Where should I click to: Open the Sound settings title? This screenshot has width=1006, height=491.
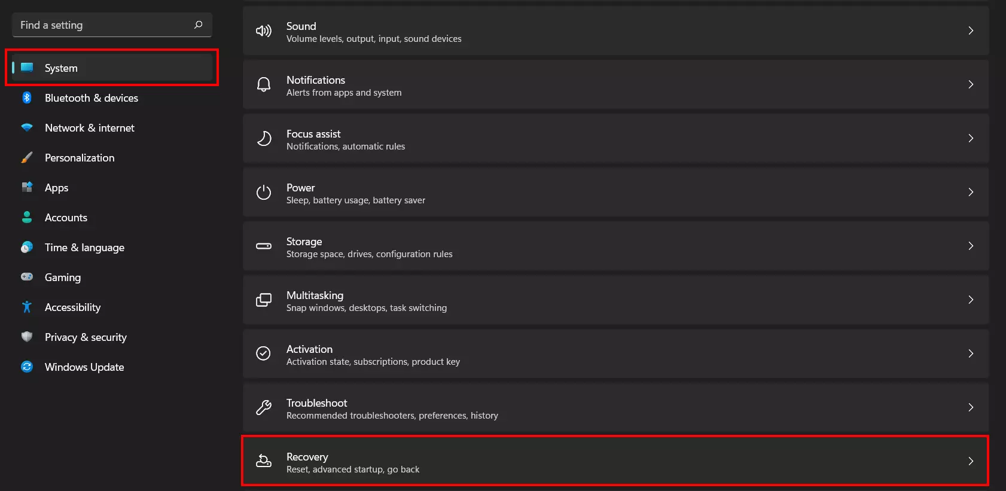click(x=301, y=26)
